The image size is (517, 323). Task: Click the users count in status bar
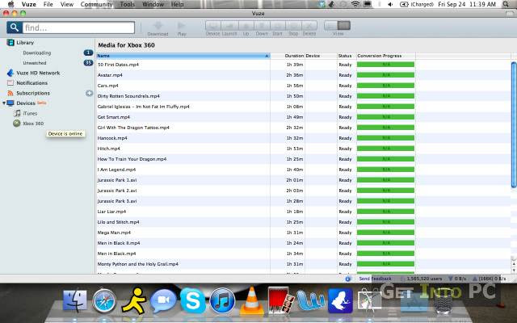pos(423,279)
